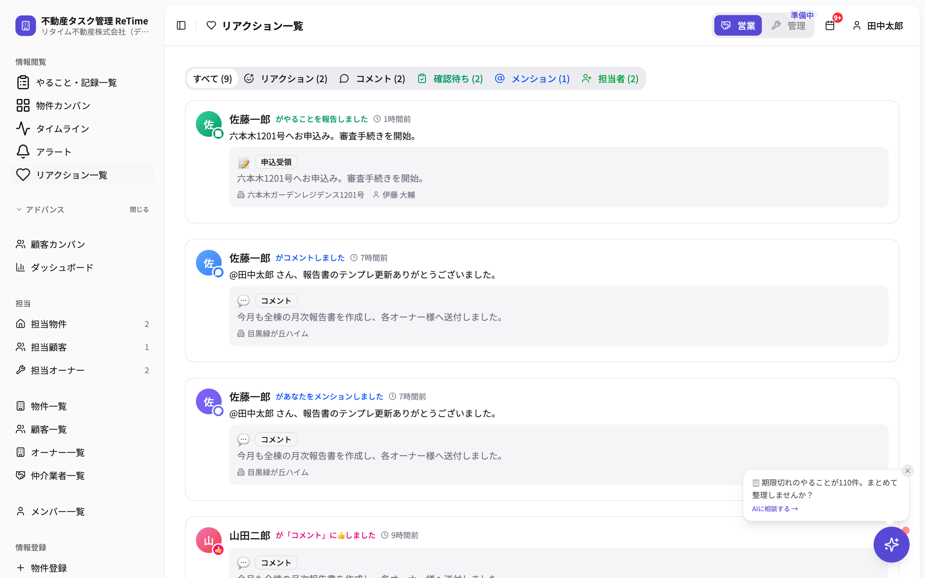Click the コメント tag in 山田二郎's card
Image resolution: width=925 pixels, height=578 pixels.
point(276,563)
